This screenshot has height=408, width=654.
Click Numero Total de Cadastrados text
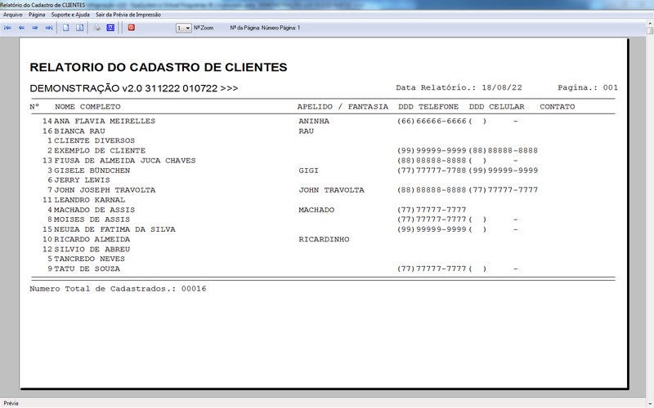118,289
